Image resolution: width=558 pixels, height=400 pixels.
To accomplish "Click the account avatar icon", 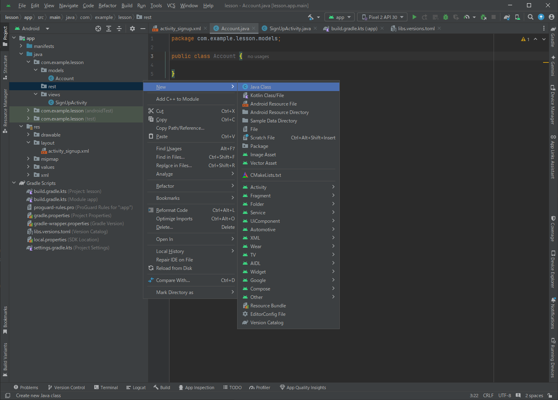I will click(552, 17).
